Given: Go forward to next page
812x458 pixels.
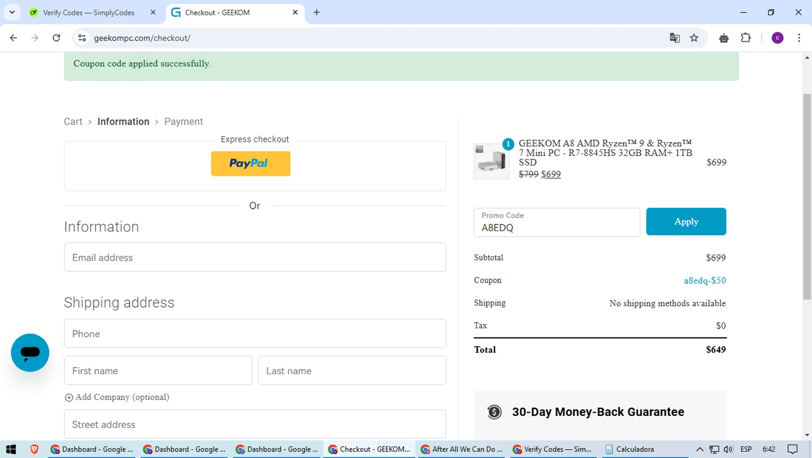Looking at the screenshot, I should coord(35,38).
